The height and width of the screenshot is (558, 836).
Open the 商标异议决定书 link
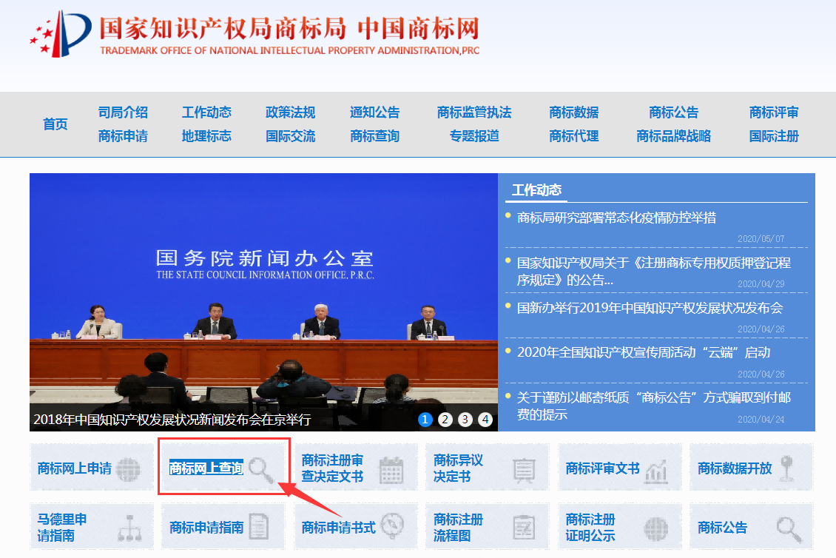(x=459, y=468)
